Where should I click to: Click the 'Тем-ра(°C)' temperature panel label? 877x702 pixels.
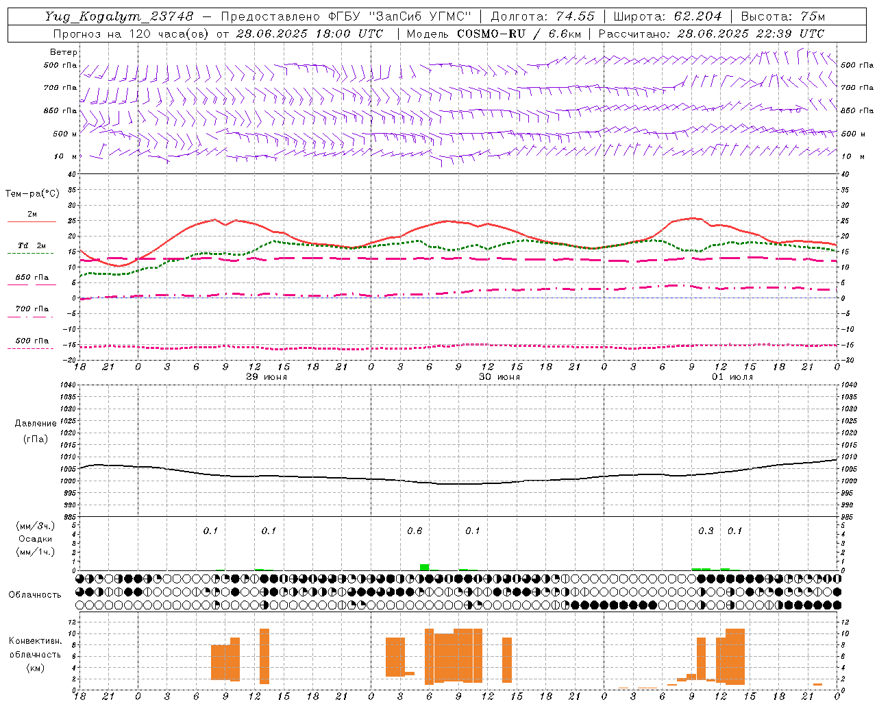coord(32,194)
